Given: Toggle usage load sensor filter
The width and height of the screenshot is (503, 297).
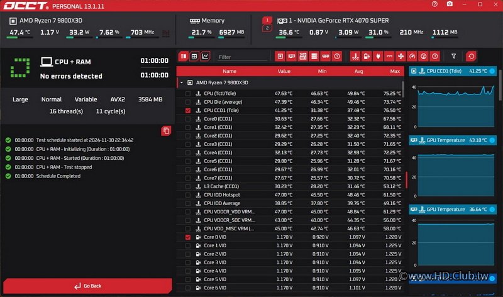Looking at the screenshot, I should (423, 56).
